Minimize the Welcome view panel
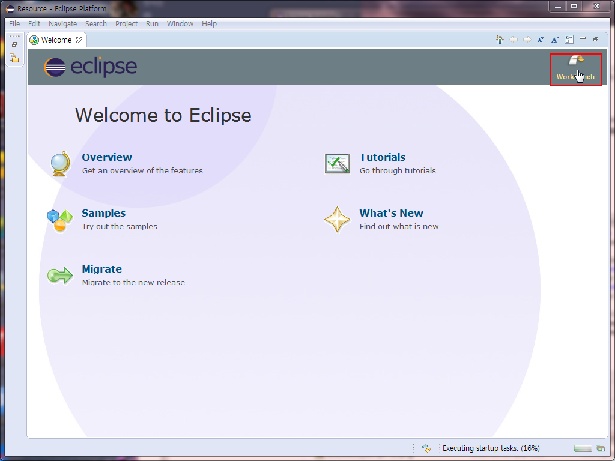 tap(583, 38)
